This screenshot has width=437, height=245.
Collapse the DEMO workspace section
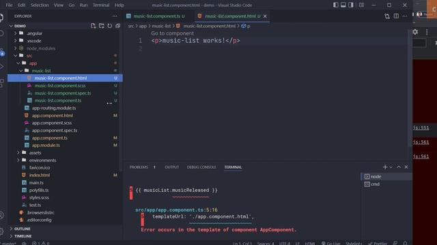point(11,26)
